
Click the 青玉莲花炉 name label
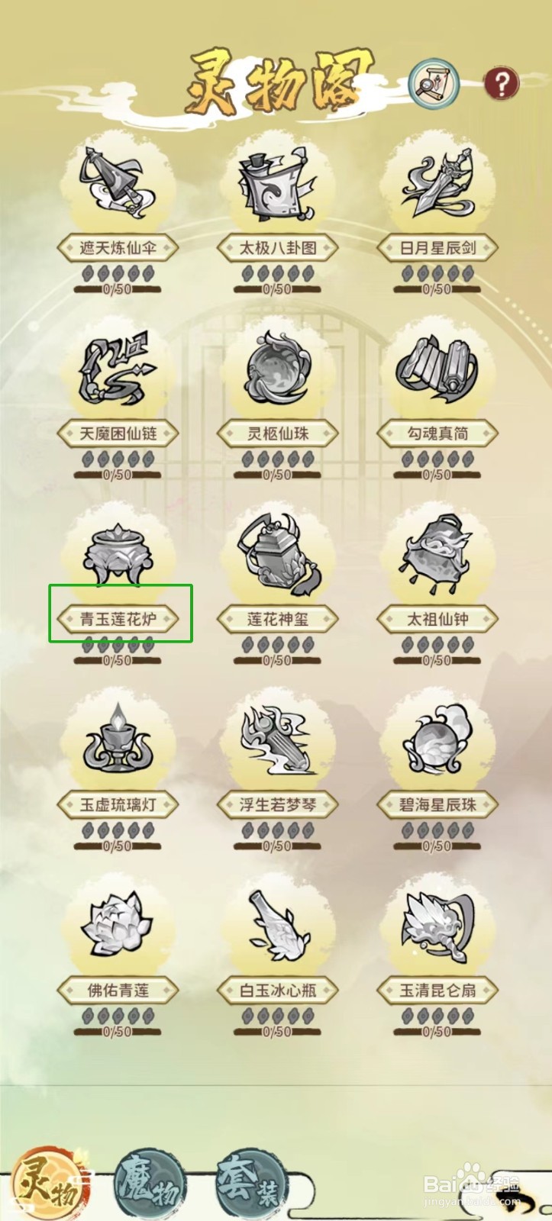click(118, 619)
